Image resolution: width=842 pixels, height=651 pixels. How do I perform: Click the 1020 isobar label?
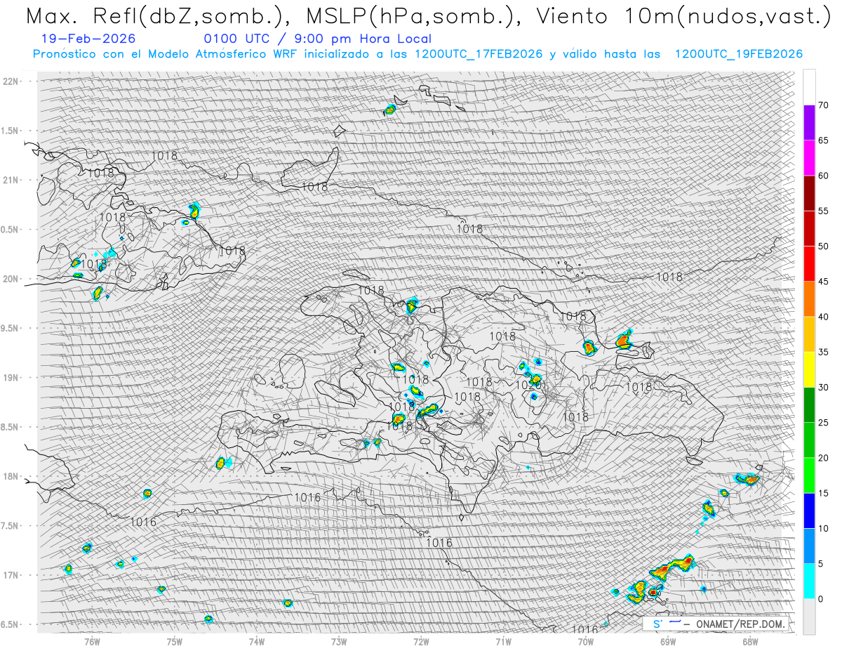(529, 385)
